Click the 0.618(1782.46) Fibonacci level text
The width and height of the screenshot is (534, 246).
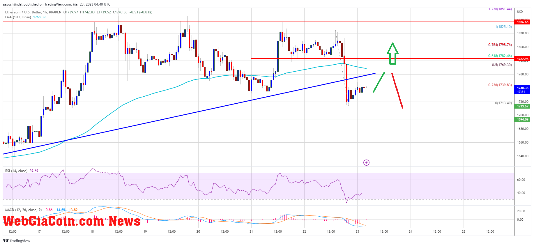[500, 56]
